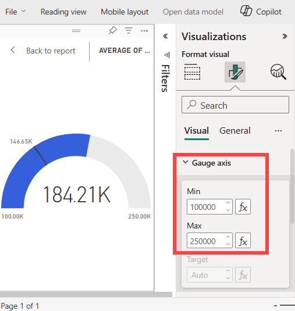Click the Target Auto field
The height and width of the screenshot is (311, 295).
click(209, 275)
